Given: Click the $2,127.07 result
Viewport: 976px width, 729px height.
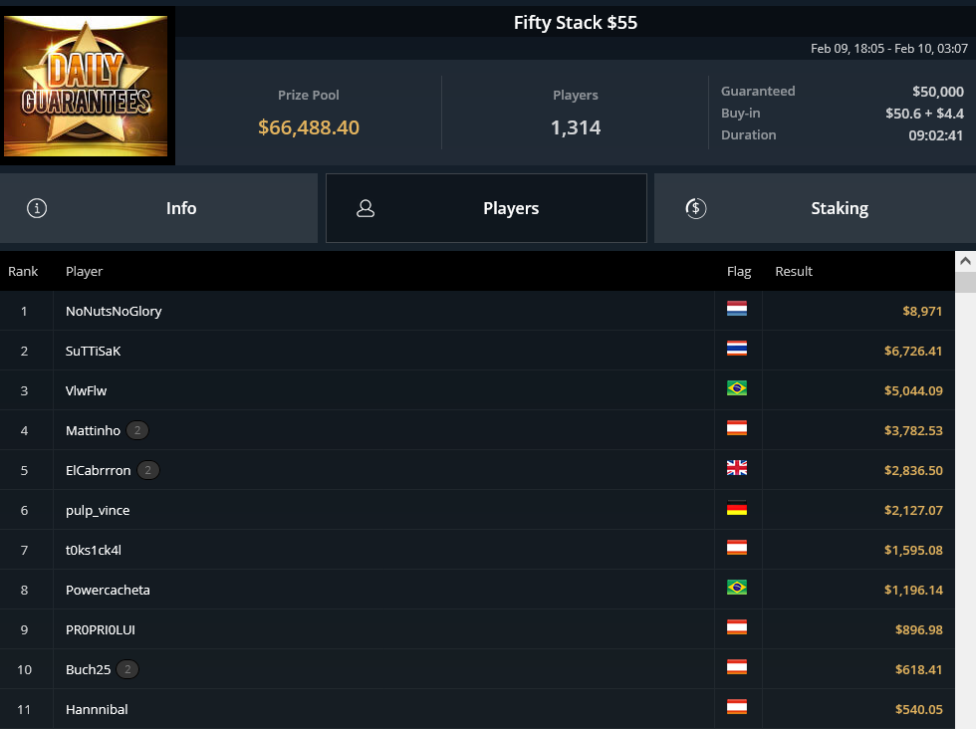Looking at the screenshot, I should (913, 511).
